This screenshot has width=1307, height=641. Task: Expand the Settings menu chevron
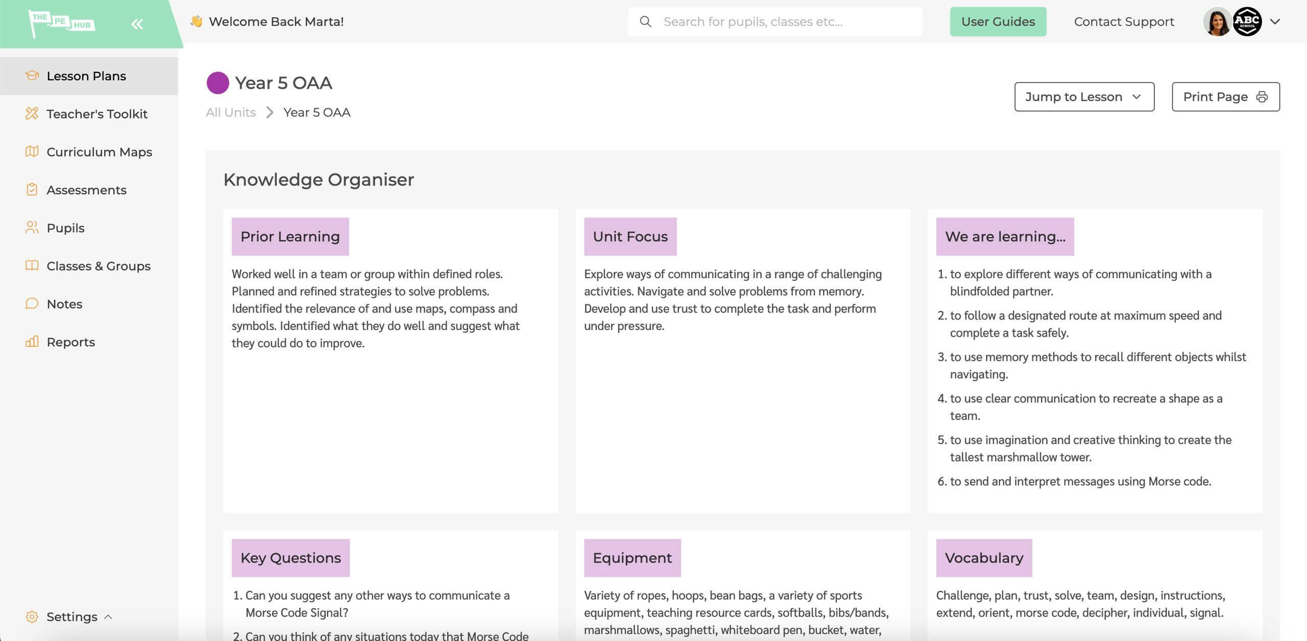[x=108, y=617]
